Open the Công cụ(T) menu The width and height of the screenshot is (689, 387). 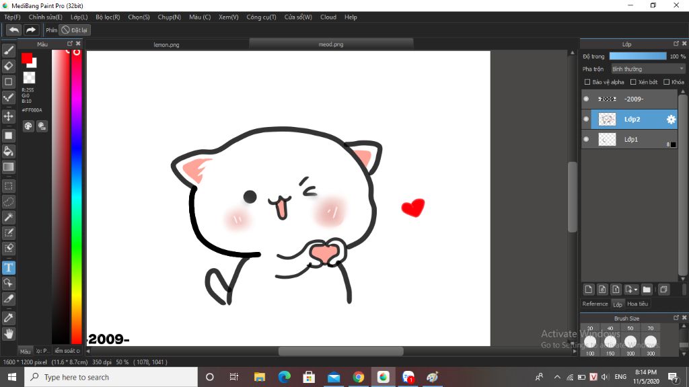coord(261,17)
